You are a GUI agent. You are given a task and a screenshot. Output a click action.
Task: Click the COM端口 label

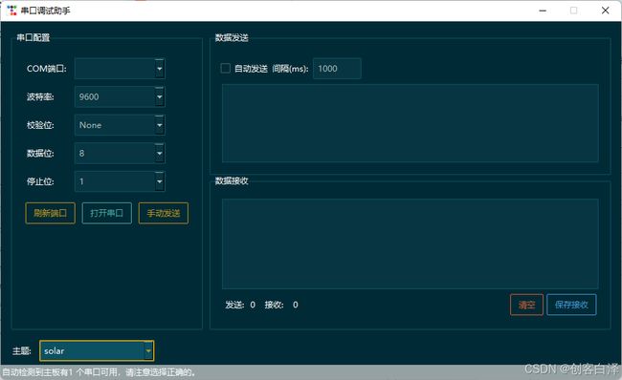[47, 69]
